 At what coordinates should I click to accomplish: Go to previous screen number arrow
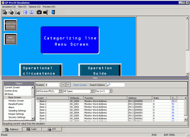63,85
